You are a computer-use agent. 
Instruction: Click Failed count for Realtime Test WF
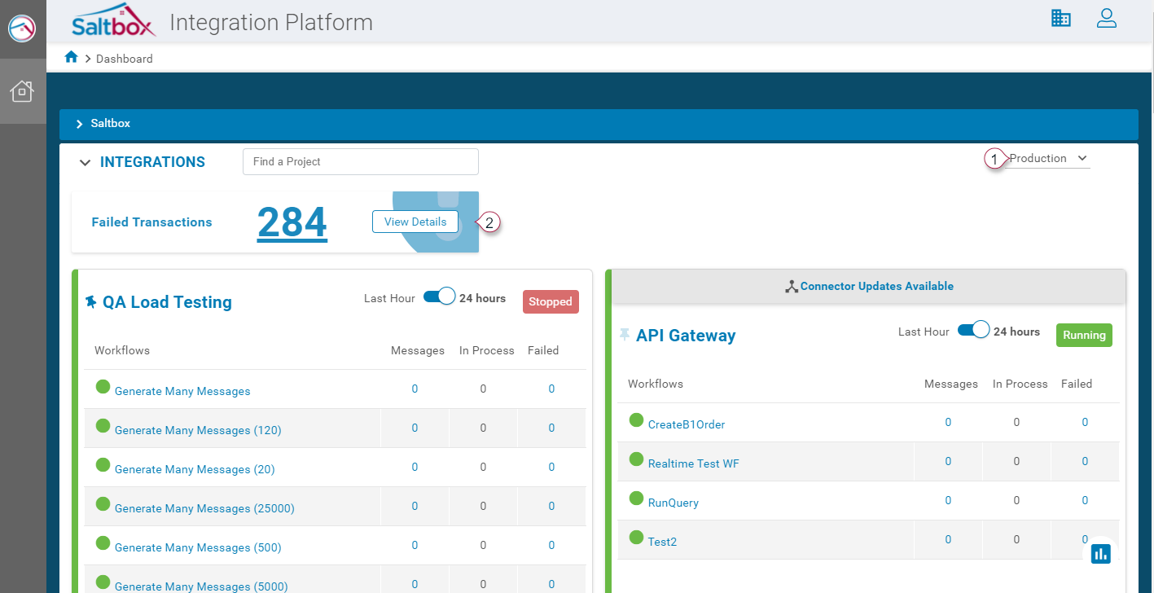point(1085,461)
